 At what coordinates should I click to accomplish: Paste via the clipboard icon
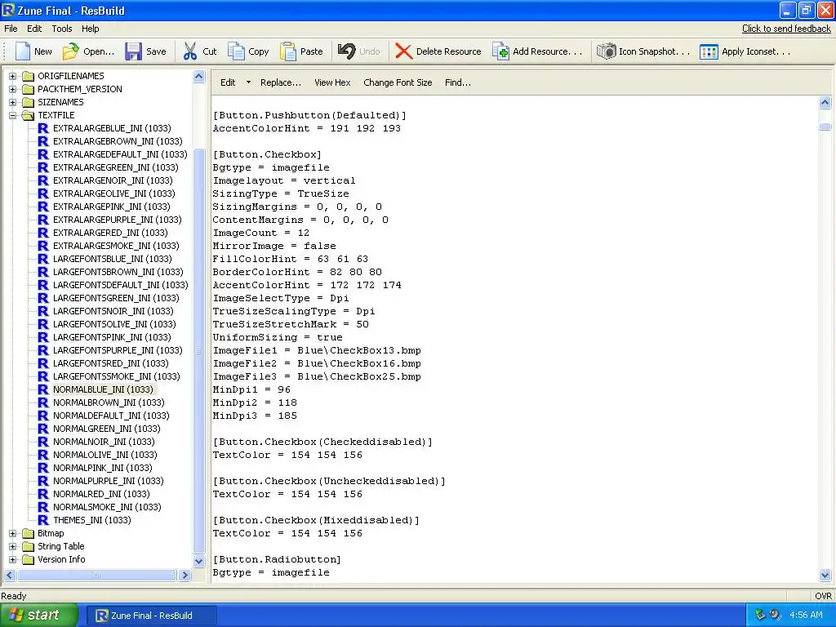[x=288, y=51]
